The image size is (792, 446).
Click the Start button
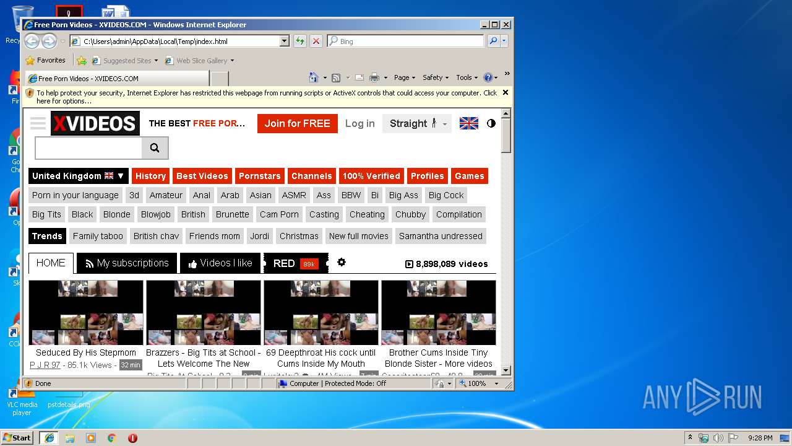pyautogui.click(x=17, y=438)
